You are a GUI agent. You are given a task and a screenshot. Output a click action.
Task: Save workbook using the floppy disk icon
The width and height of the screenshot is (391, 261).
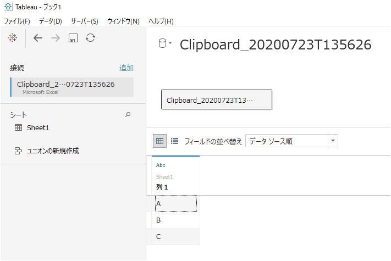73,38
